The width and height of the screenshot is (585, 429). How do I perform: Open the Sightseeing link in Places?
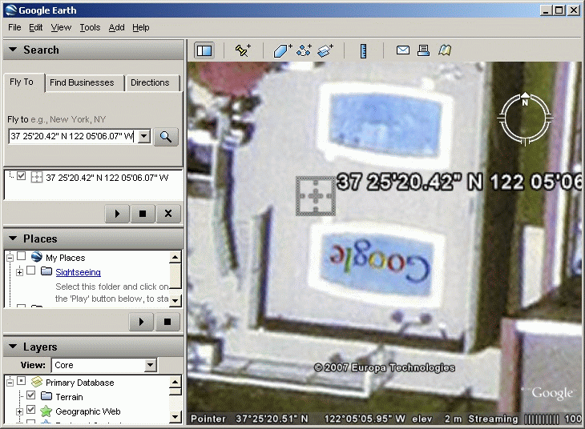78,272
